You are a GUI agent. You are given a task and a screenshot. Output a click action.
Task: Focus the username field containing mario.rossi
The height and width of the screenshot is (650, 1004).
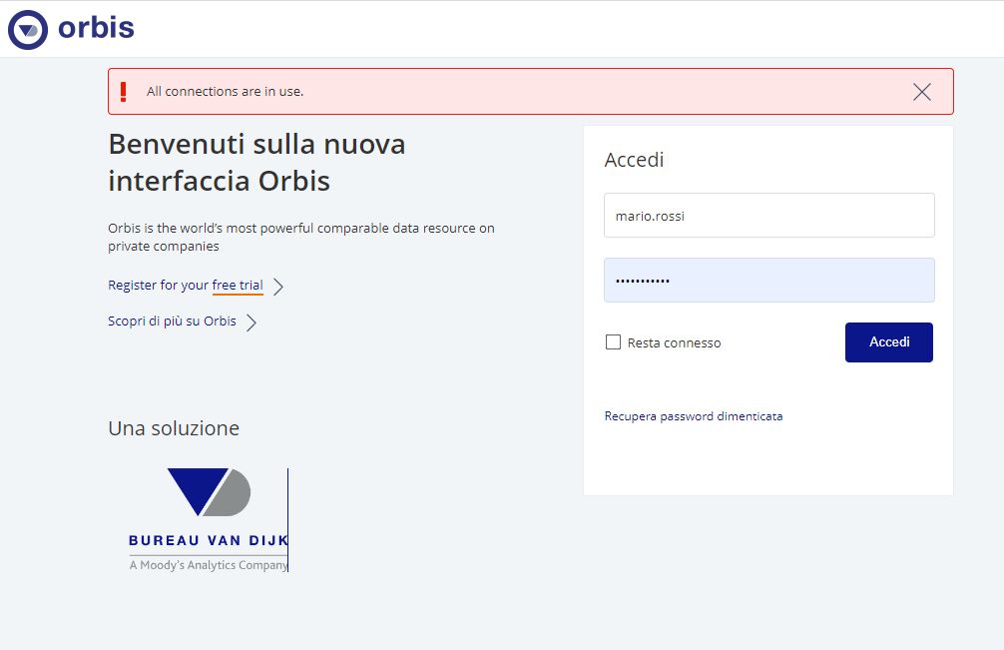[x=768, y=216]
